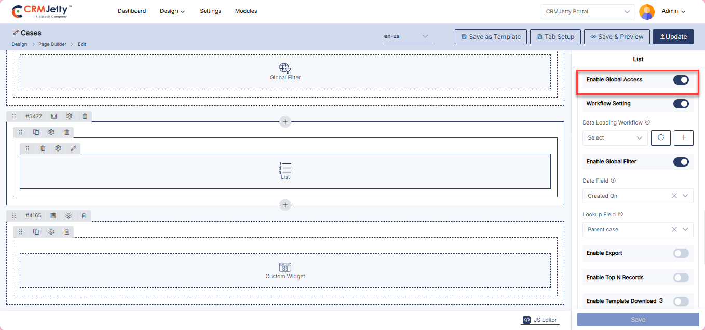Click the pencil edit icon on List widget
Image resolution: width=705 pixels, height=330 pixels.
pyautogui.click(x=73, y=148)
